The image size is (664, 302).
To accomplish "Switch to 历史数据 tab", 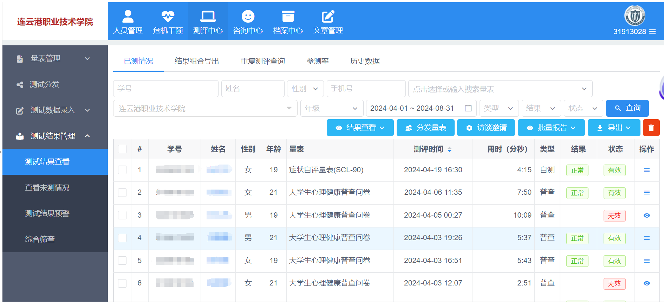I will [365, 61].
